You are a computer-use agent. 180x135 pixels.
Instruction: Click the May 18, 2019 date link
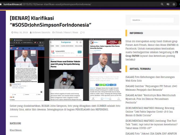tap(21, 32)
